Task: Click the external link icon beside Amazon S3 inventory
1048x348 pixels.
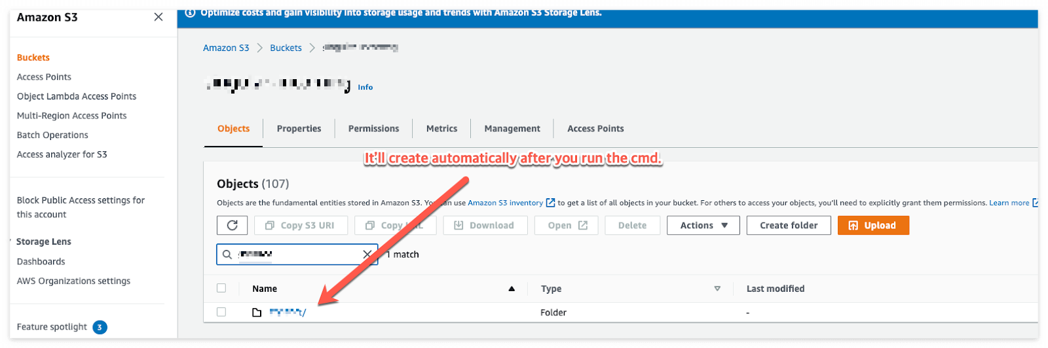Action: 550,203
